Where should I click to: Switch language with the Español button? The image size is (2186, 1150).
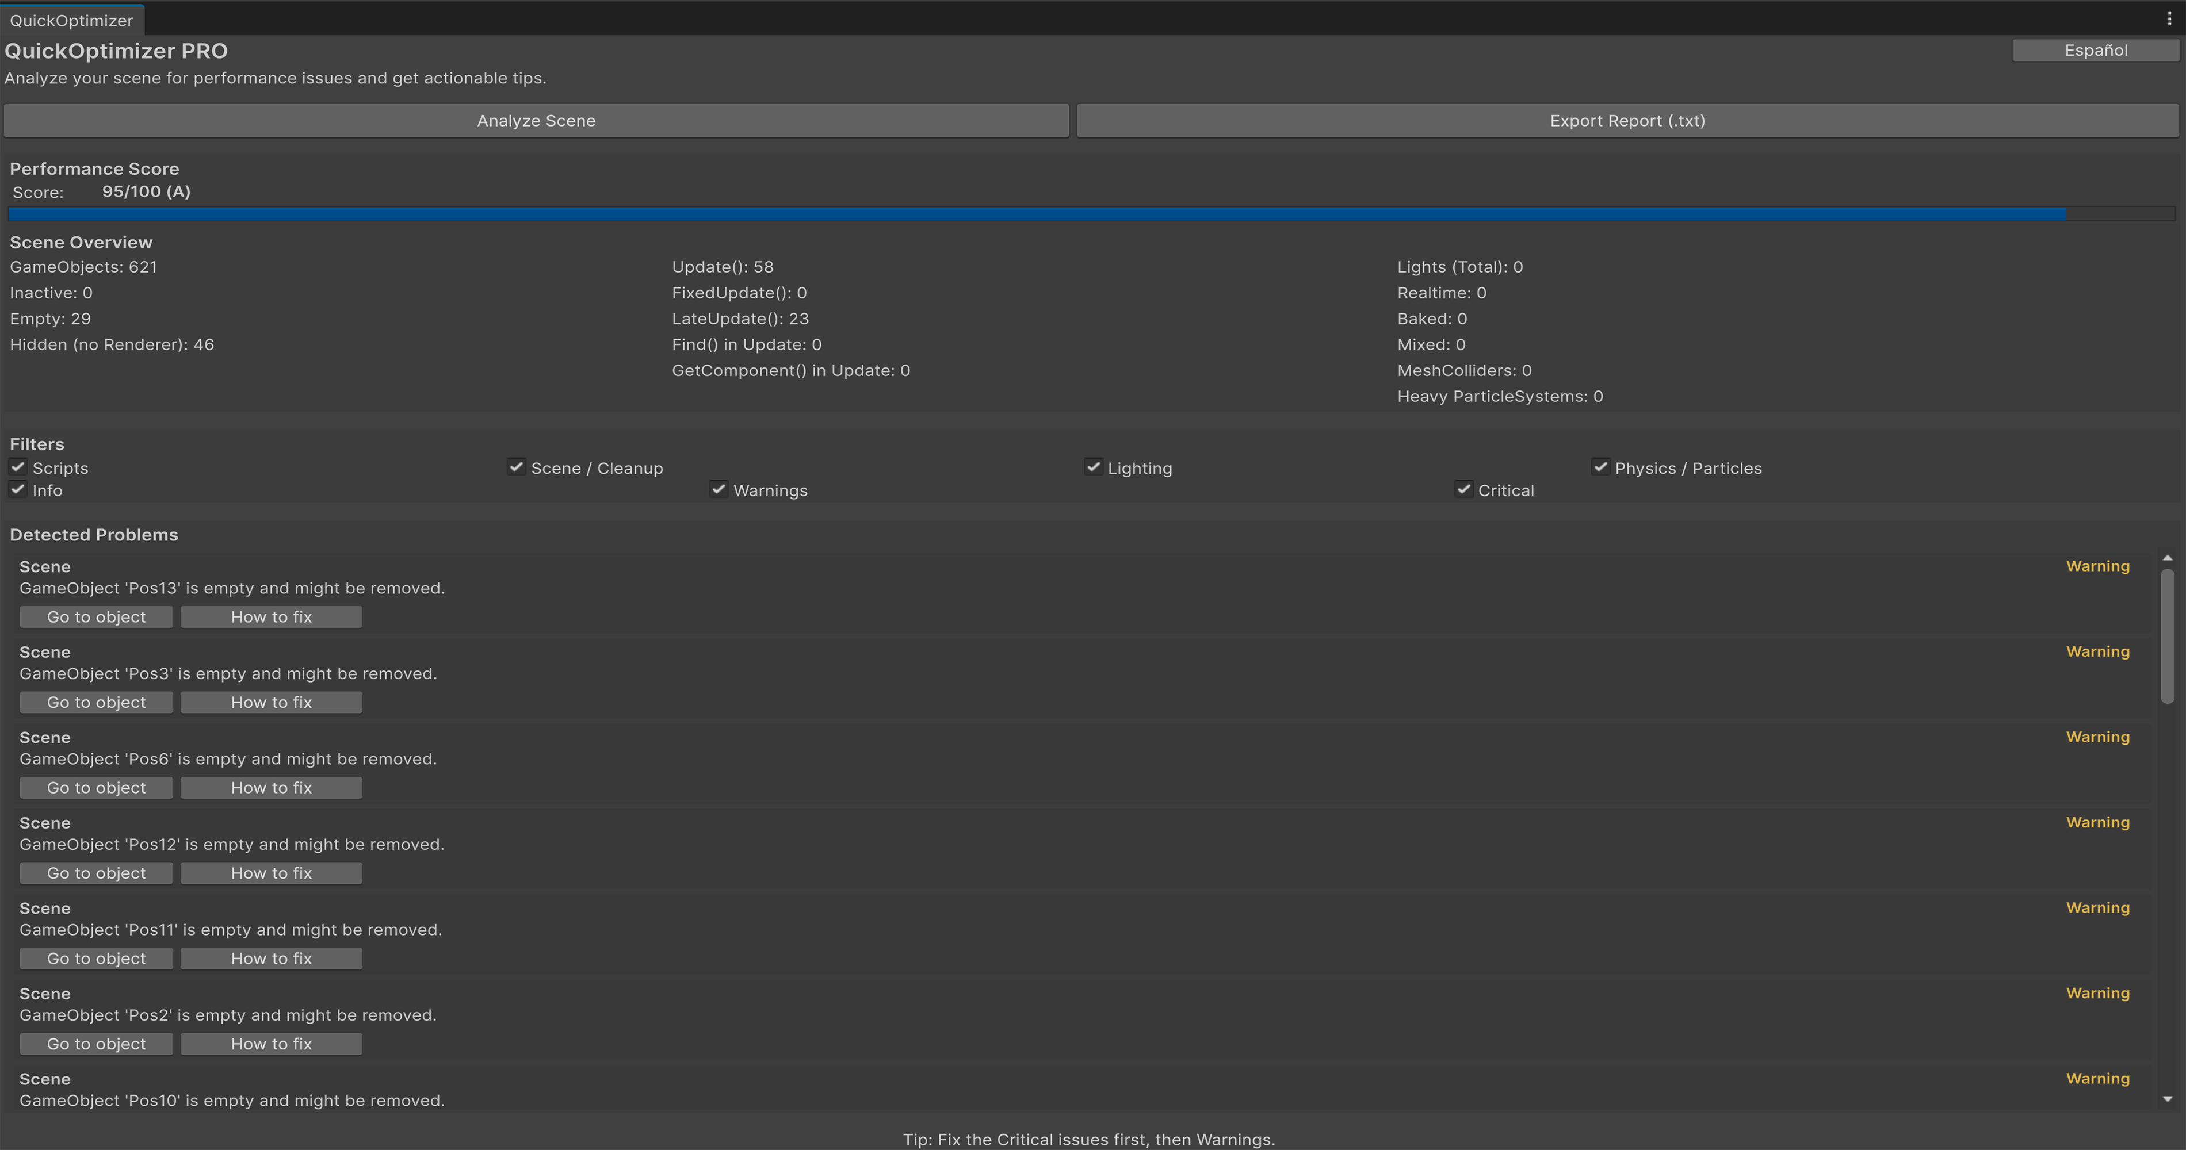(x=2095, y=50)
